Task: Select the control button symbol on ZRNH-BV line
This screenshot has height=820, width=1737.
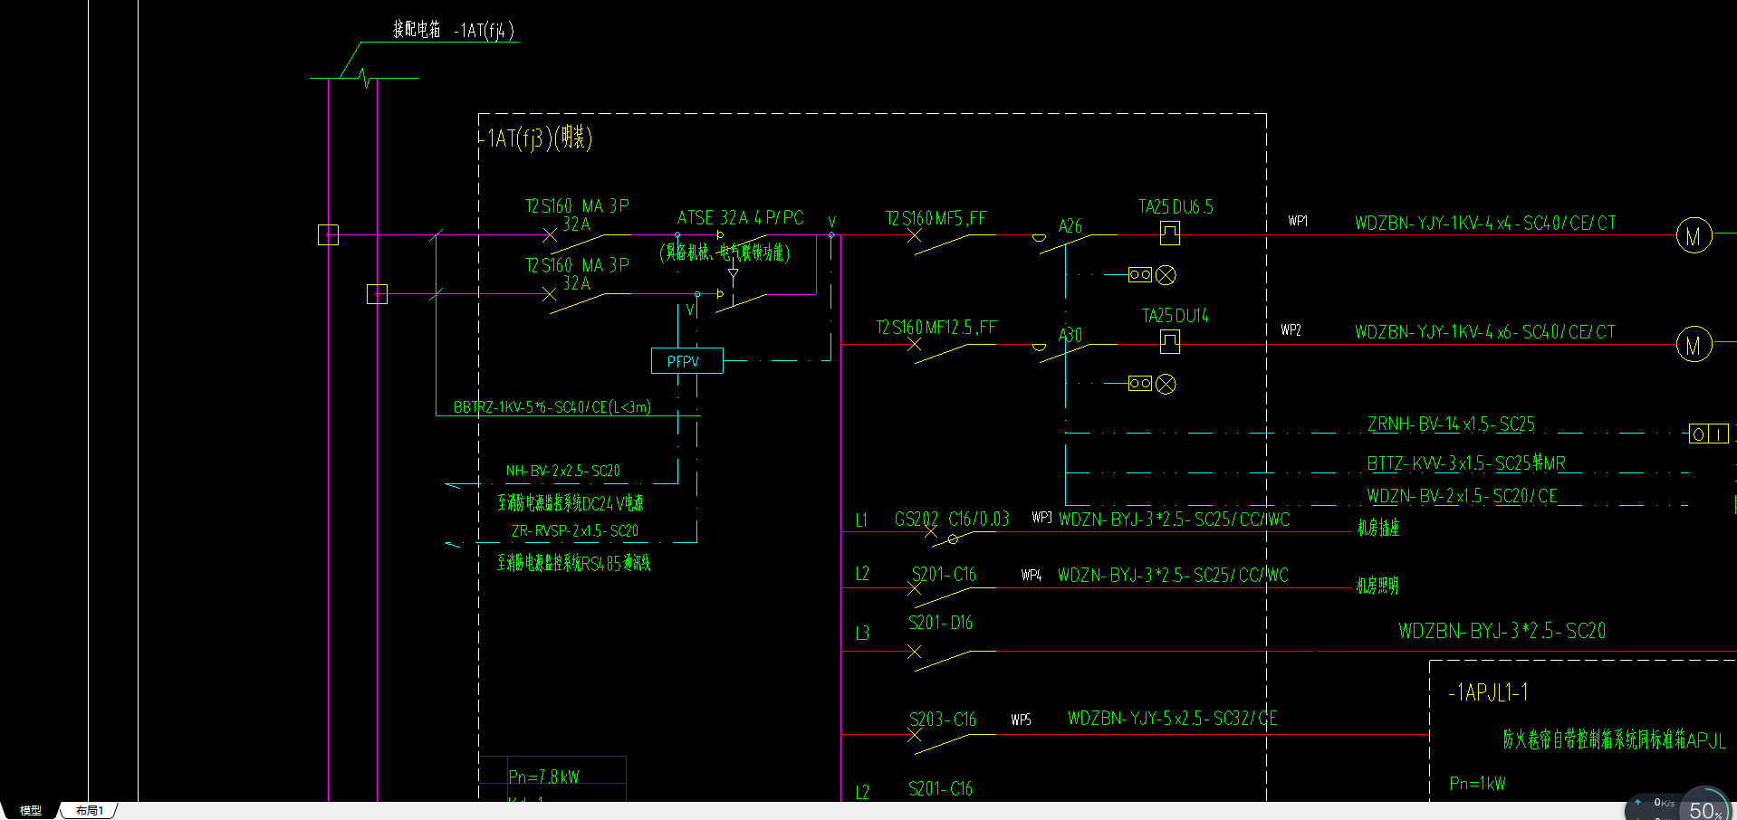Action: [1709, 434]
